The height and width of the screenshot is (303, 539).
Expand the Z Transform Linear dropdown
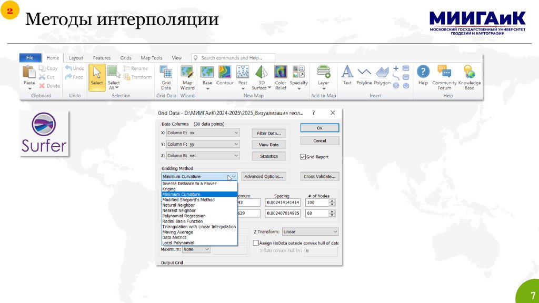(x=310, y=231)
